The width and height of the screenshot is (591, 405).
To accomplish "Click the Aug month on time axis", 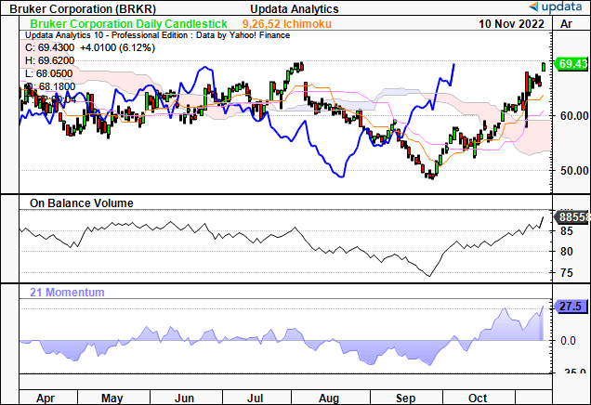I will point(329,398).
